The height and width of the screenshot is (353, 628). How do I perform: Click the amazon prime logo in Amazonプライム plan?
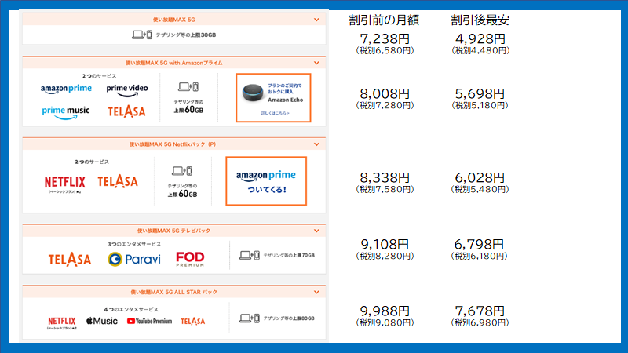pos(66,89)
